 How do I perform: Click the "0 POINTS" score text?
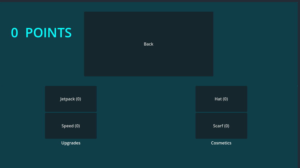[x=41, y=33]
